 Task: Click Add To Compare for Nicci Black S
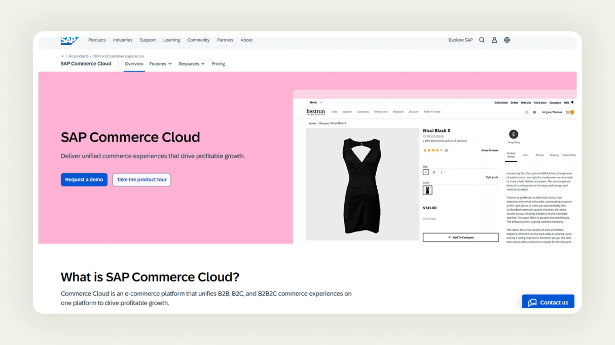[461, 237]
